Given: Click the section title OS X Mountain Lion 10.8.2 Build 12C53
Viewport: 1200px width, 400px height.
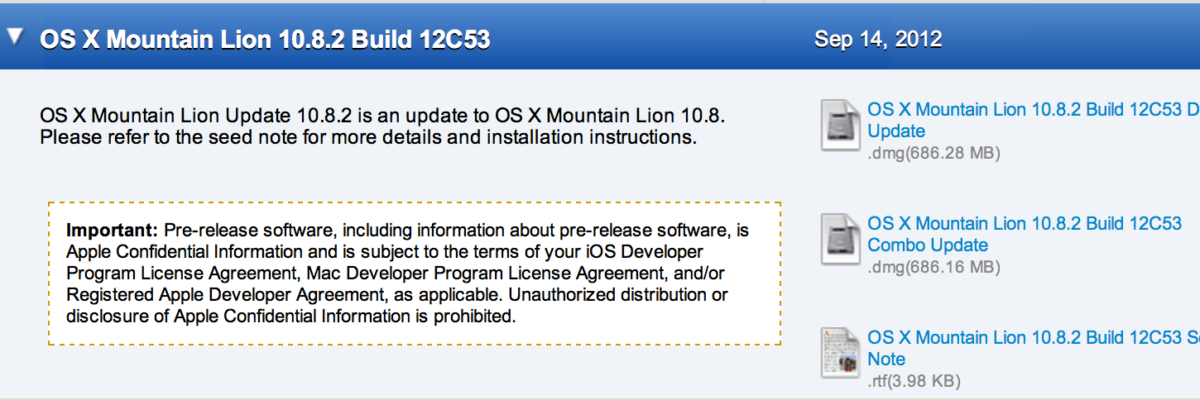Looking at the screenshot, I should (265, 39).
